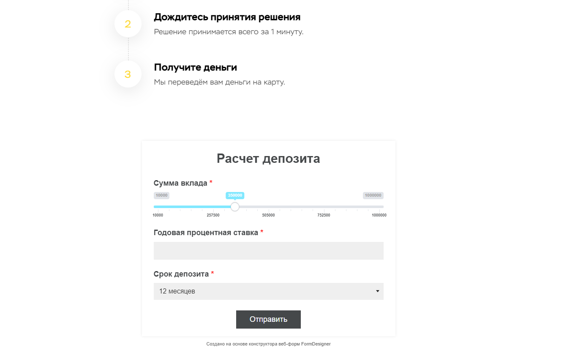Set slider at the 752500 tick label
The height and width of the screenshot is (351, 564).
(x=324, y=215)
